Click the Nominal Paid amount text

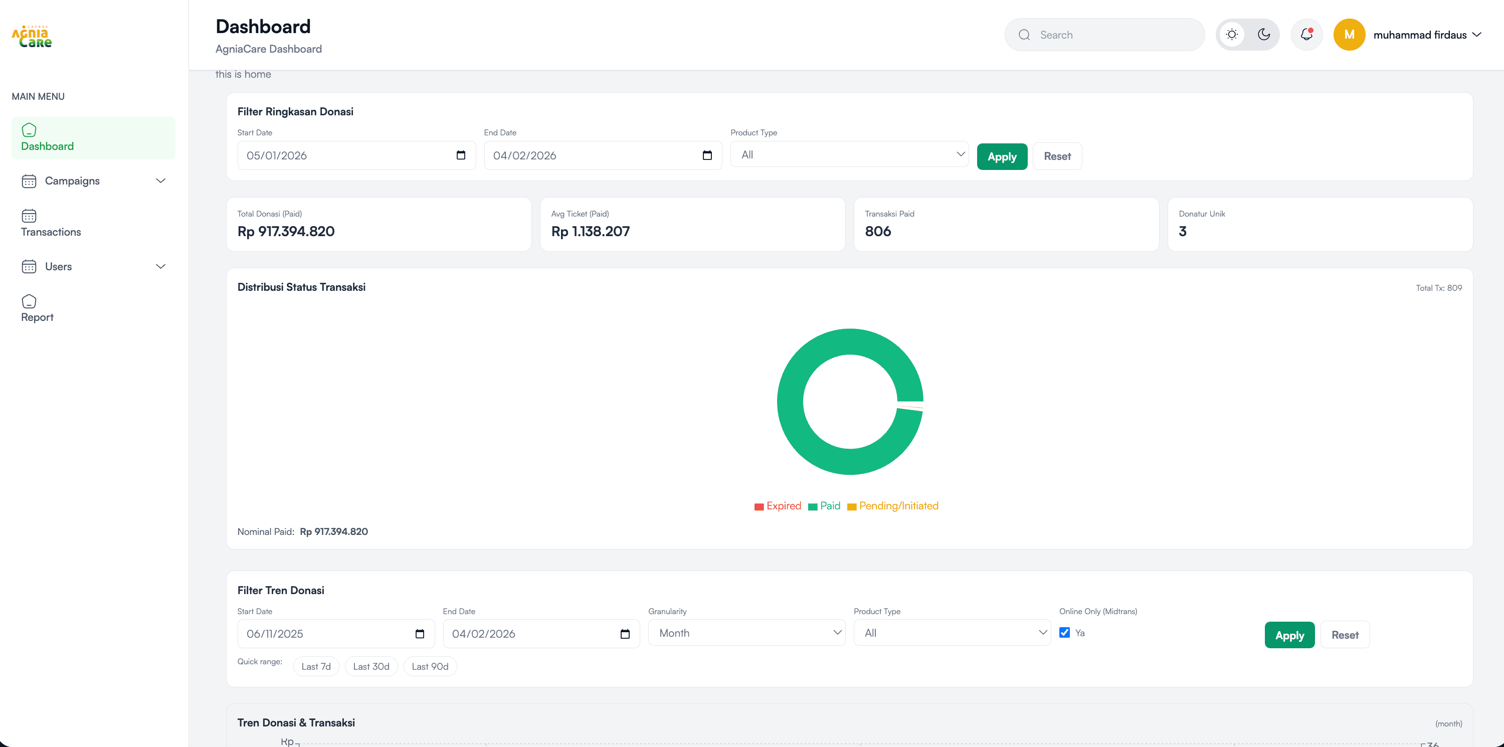coord(333,531)
